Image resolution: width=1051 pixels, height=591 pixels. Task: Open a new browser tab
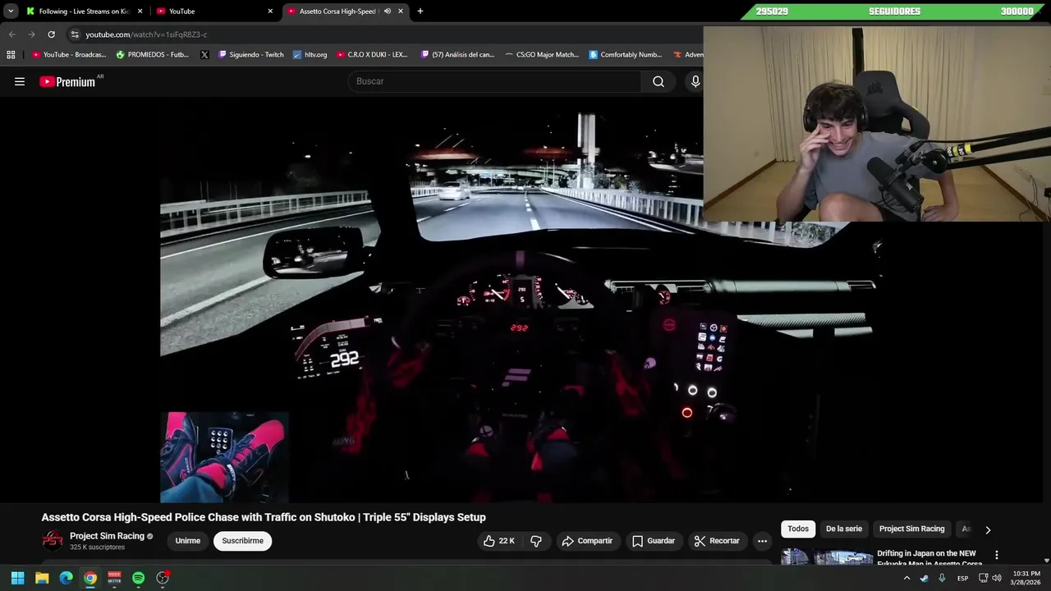[x=420, y=11]
